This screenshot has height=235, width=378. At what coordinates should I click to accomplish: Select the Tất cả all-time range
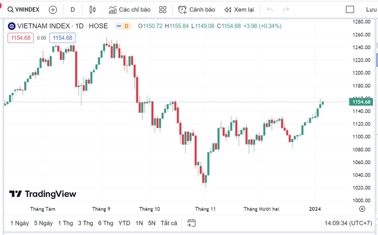[169, 223]
